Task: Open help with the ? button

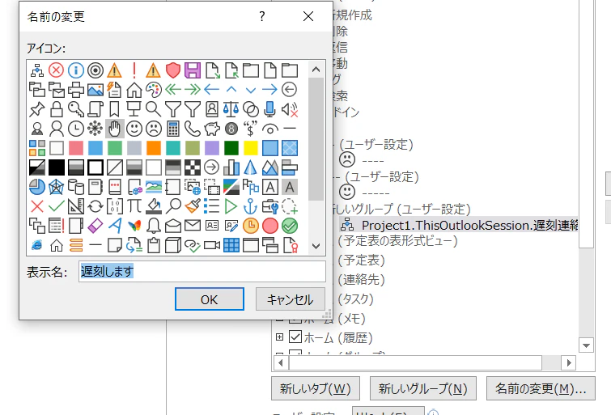Action: pyautogui.click(x=262, y=16)
